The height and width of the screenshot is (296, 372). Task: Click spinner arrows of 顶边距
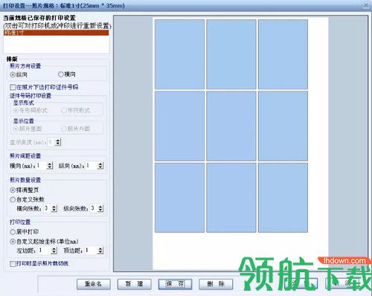[x=100, y=251]
